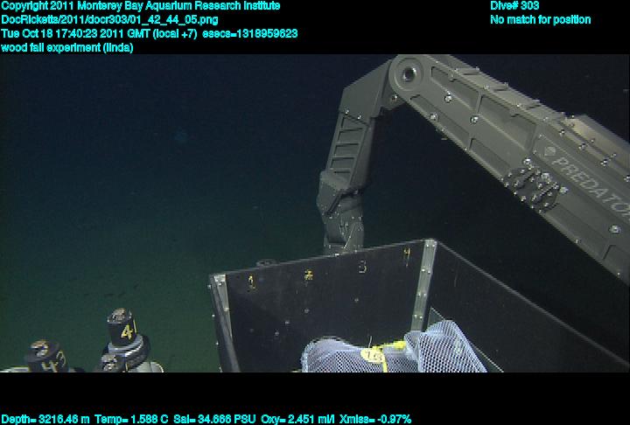
Task: Select the 'esecs=1318959623' value
Action: pyautogui.click(x=250, y=33)
